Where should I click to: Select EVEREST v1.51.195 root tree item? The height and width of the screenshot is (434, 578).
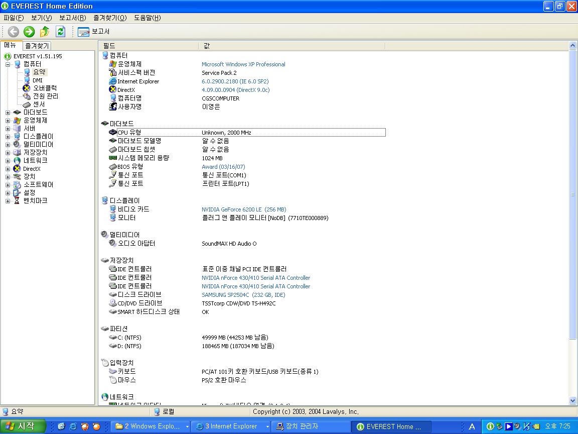click(38, 56)
